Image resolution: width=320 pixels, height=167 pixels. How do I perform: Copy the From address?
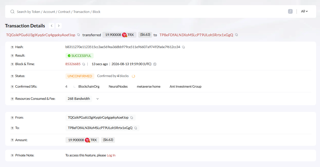click(132, 118)
